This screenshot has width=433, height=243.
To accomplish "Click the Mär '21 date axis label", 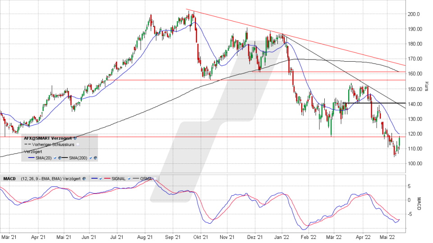I will (9, 237).
